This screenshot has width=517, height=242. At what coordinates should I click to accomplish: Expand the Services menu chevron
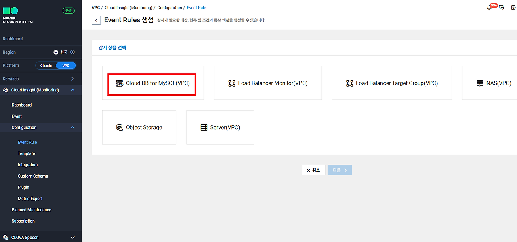[73, 79]
